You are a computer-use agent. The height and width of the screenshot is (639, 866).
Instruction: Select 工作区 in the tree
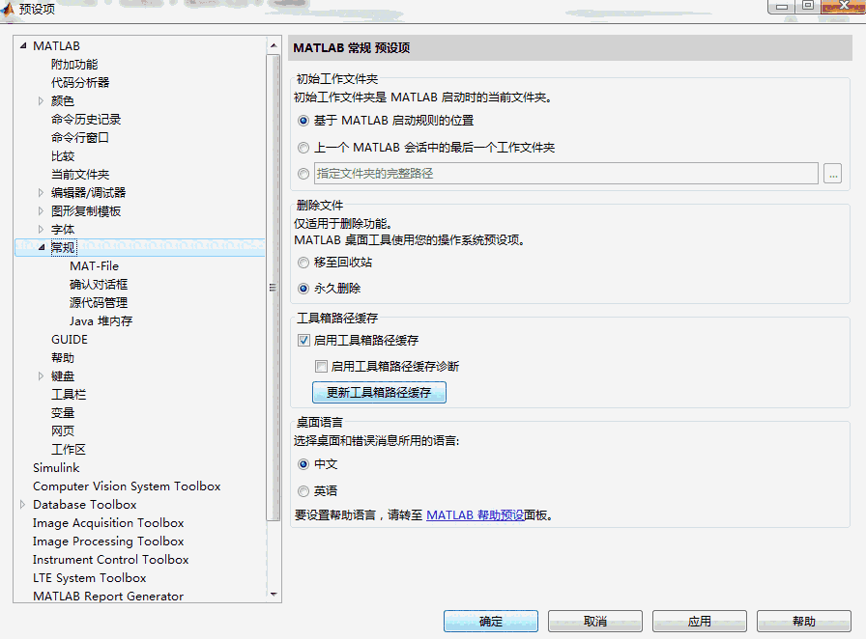[x=69, y=449]
